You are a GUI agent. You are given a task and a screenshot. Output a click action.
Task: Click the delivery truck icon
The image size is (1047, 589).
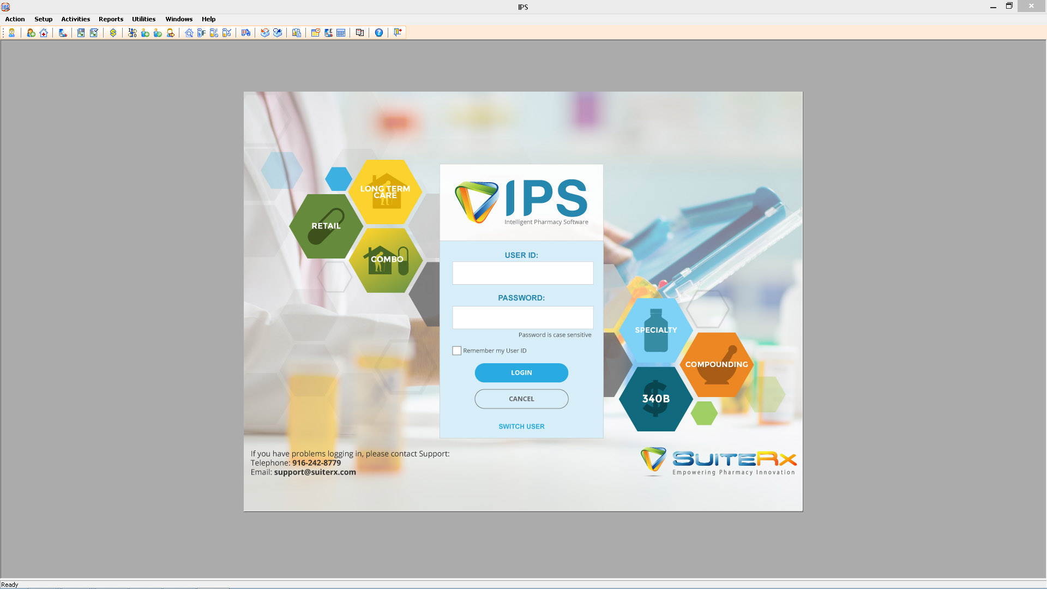point(246,33)
